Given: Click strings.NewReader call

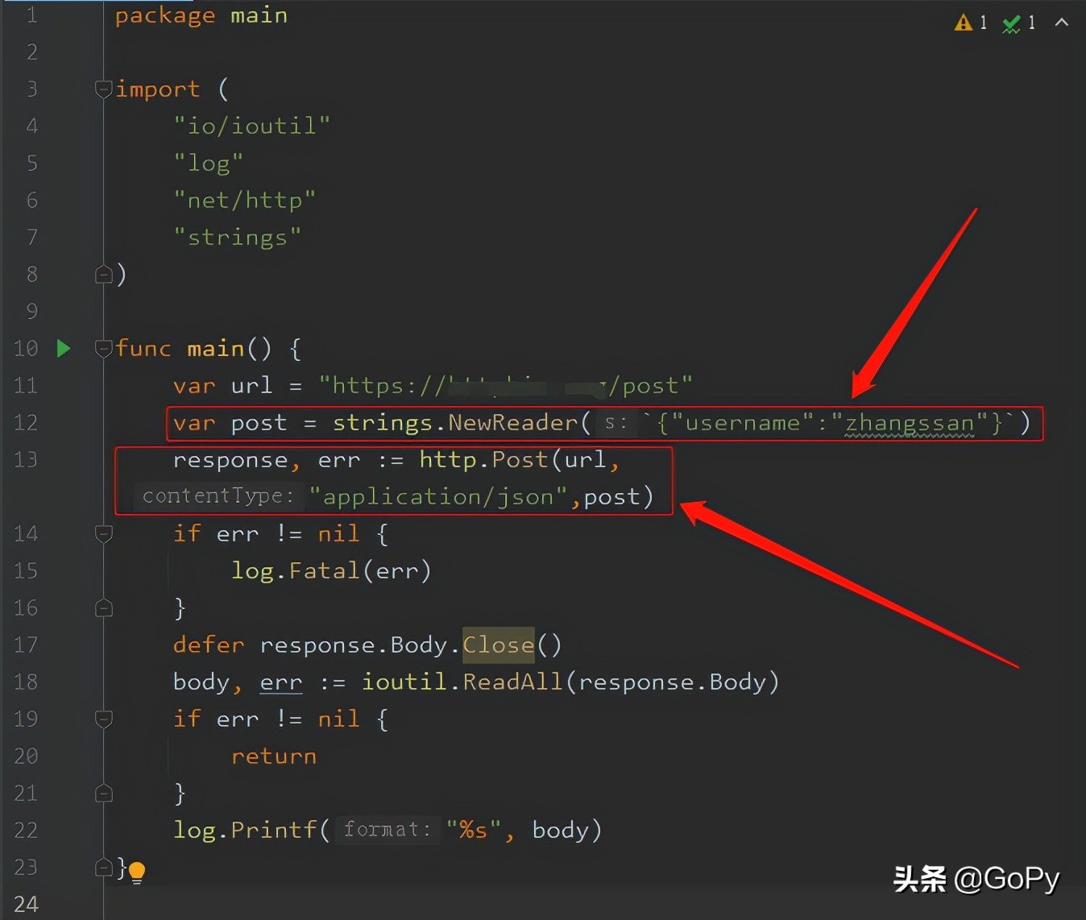Looking at the screenshot, I should click(x=455, y=423).
